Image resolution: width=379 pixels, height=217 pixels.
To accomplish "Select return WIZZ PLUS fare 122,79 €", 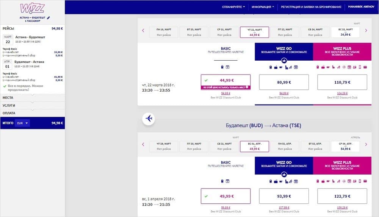I will [342, 196].
